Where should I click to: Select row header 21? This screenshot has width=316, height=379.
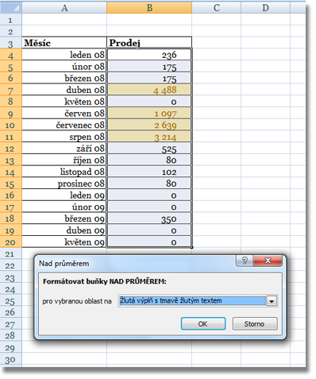tap(11, 253)
